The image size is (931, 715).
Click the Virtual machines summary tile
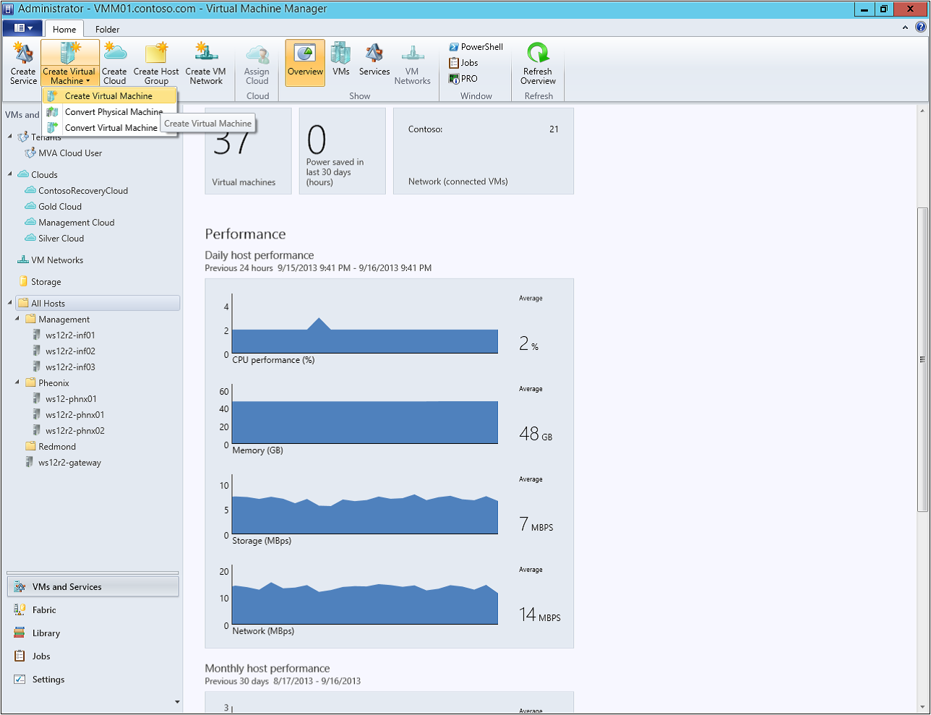248,151
